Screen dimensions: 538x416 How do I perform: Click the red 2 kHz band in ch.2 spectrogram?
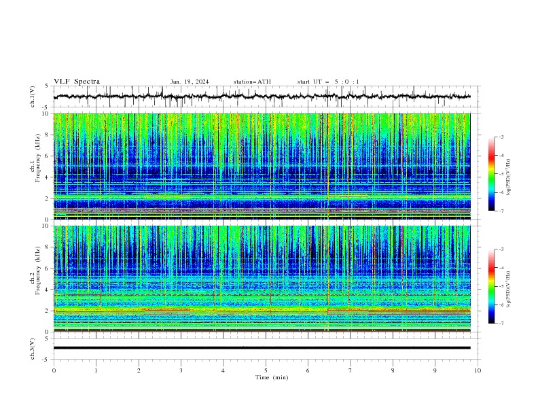[262, 310]
